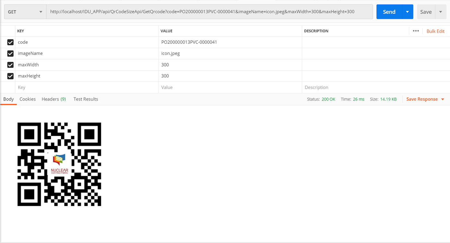Disable the imageName parameter
Image resolution: width=450 pixels, height=243 pixels.
pos(10,53)
